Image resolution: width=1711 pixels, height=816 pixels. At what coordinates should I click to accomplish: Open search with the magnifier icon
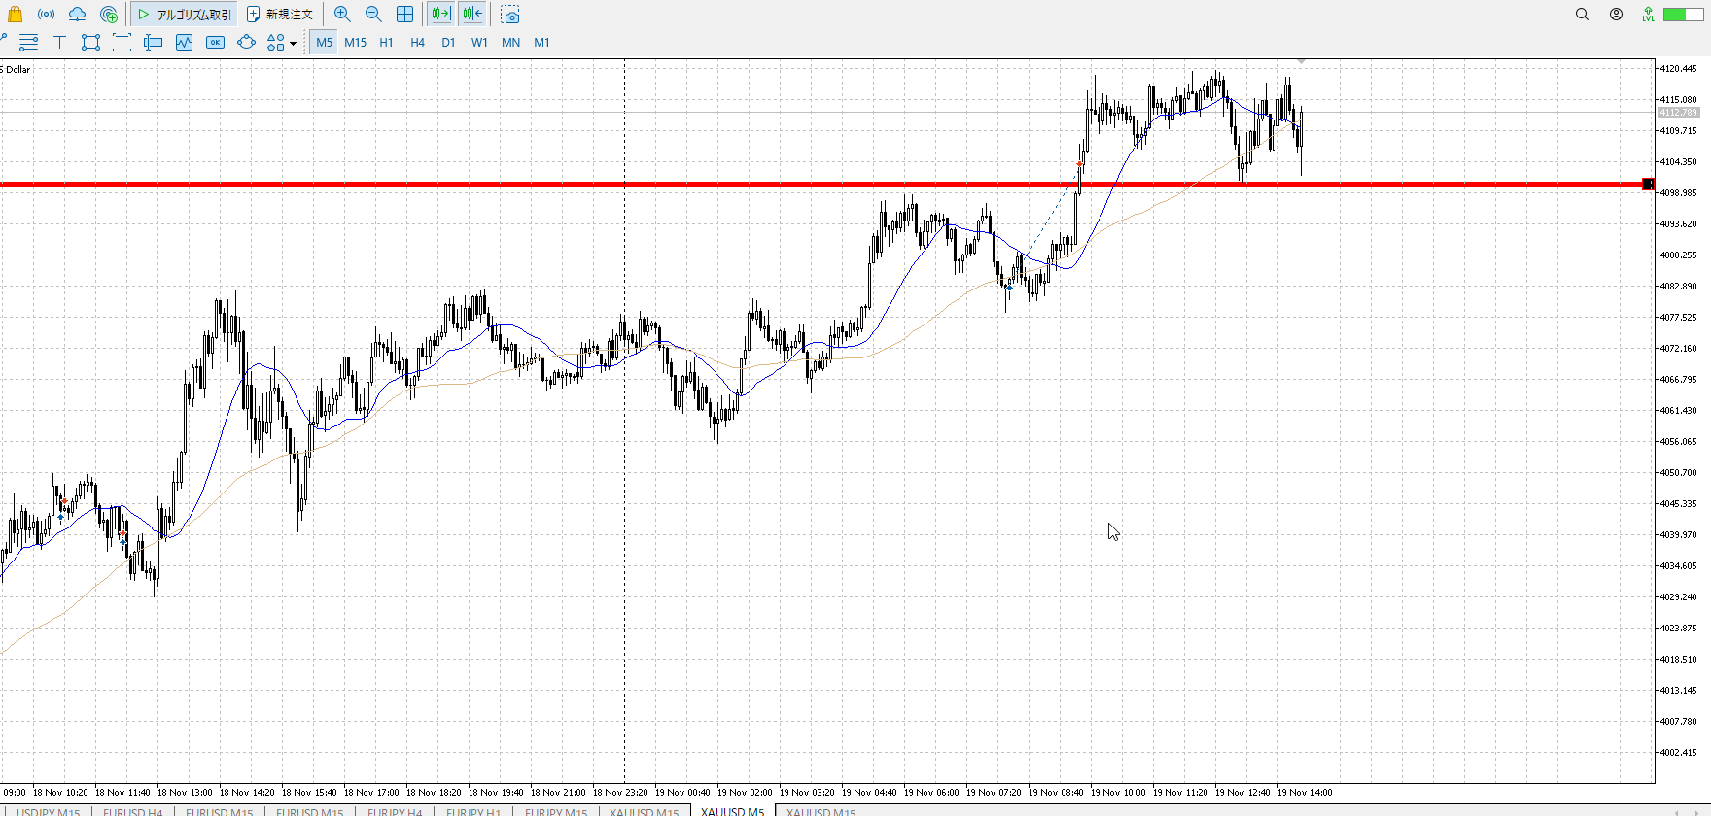(x=1582, y=15)
